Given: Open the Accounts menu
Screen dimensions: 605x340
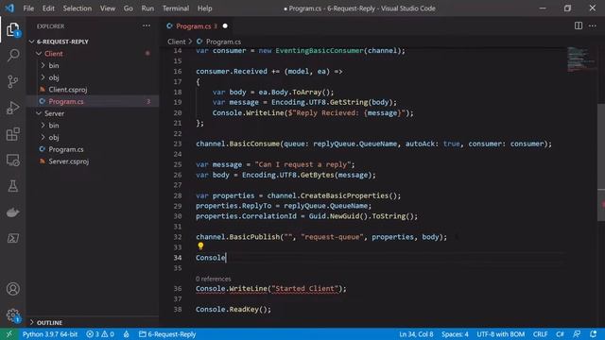Looking at the screenshot, I should tap(12, 289).
